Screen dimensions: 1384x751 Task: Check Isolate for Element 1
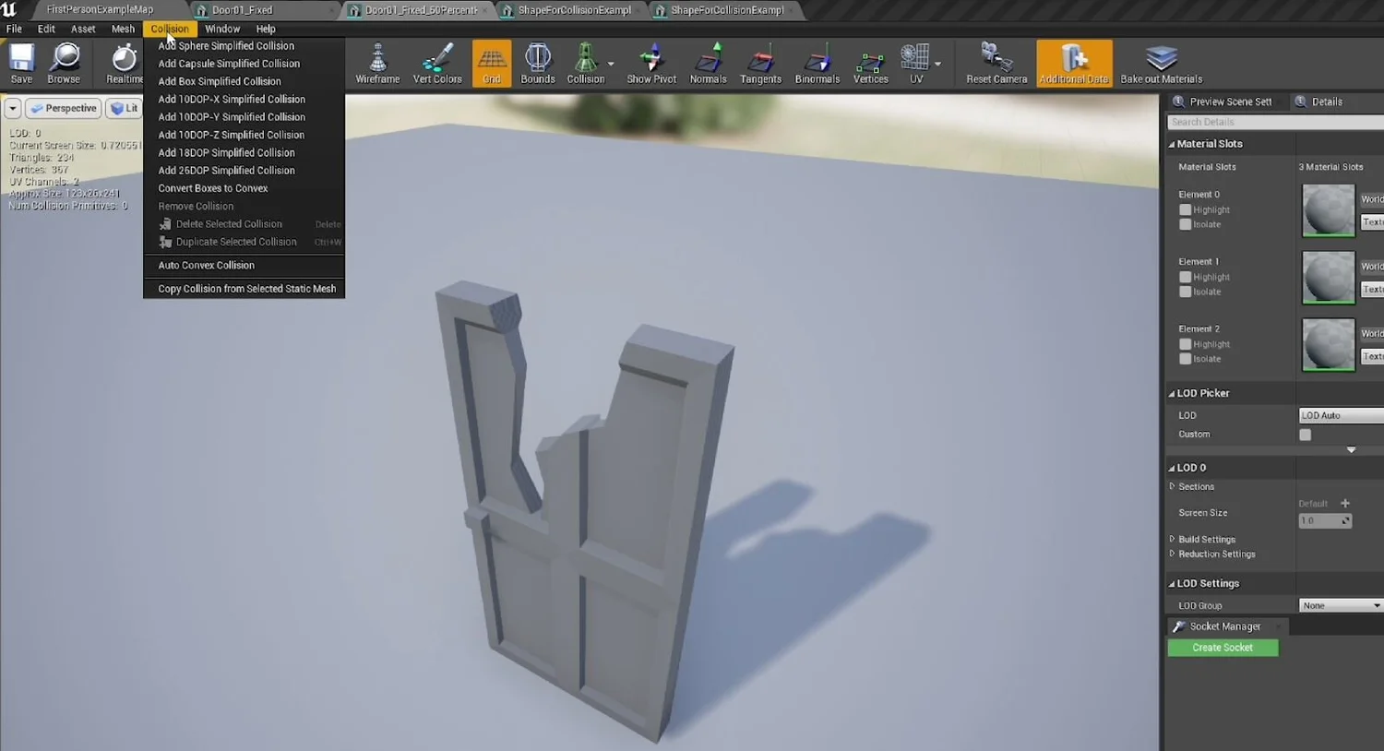point(1187,292)
